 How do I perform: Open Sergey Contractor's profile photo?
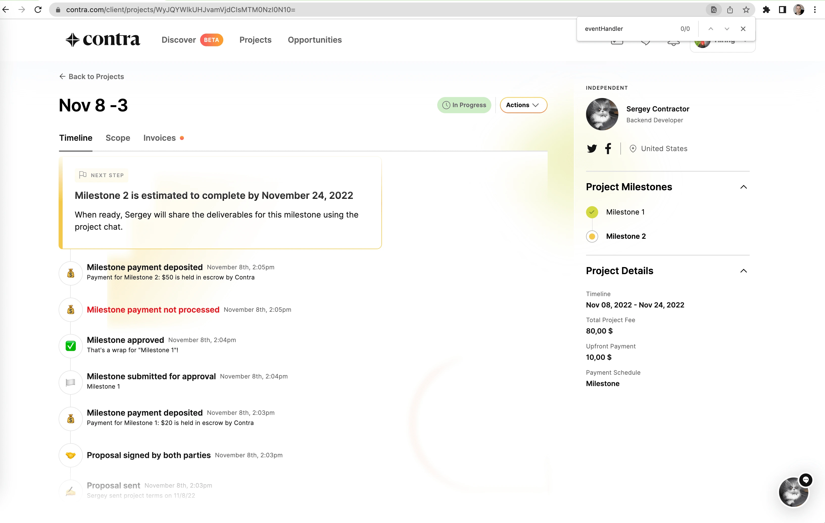point(602,114)
